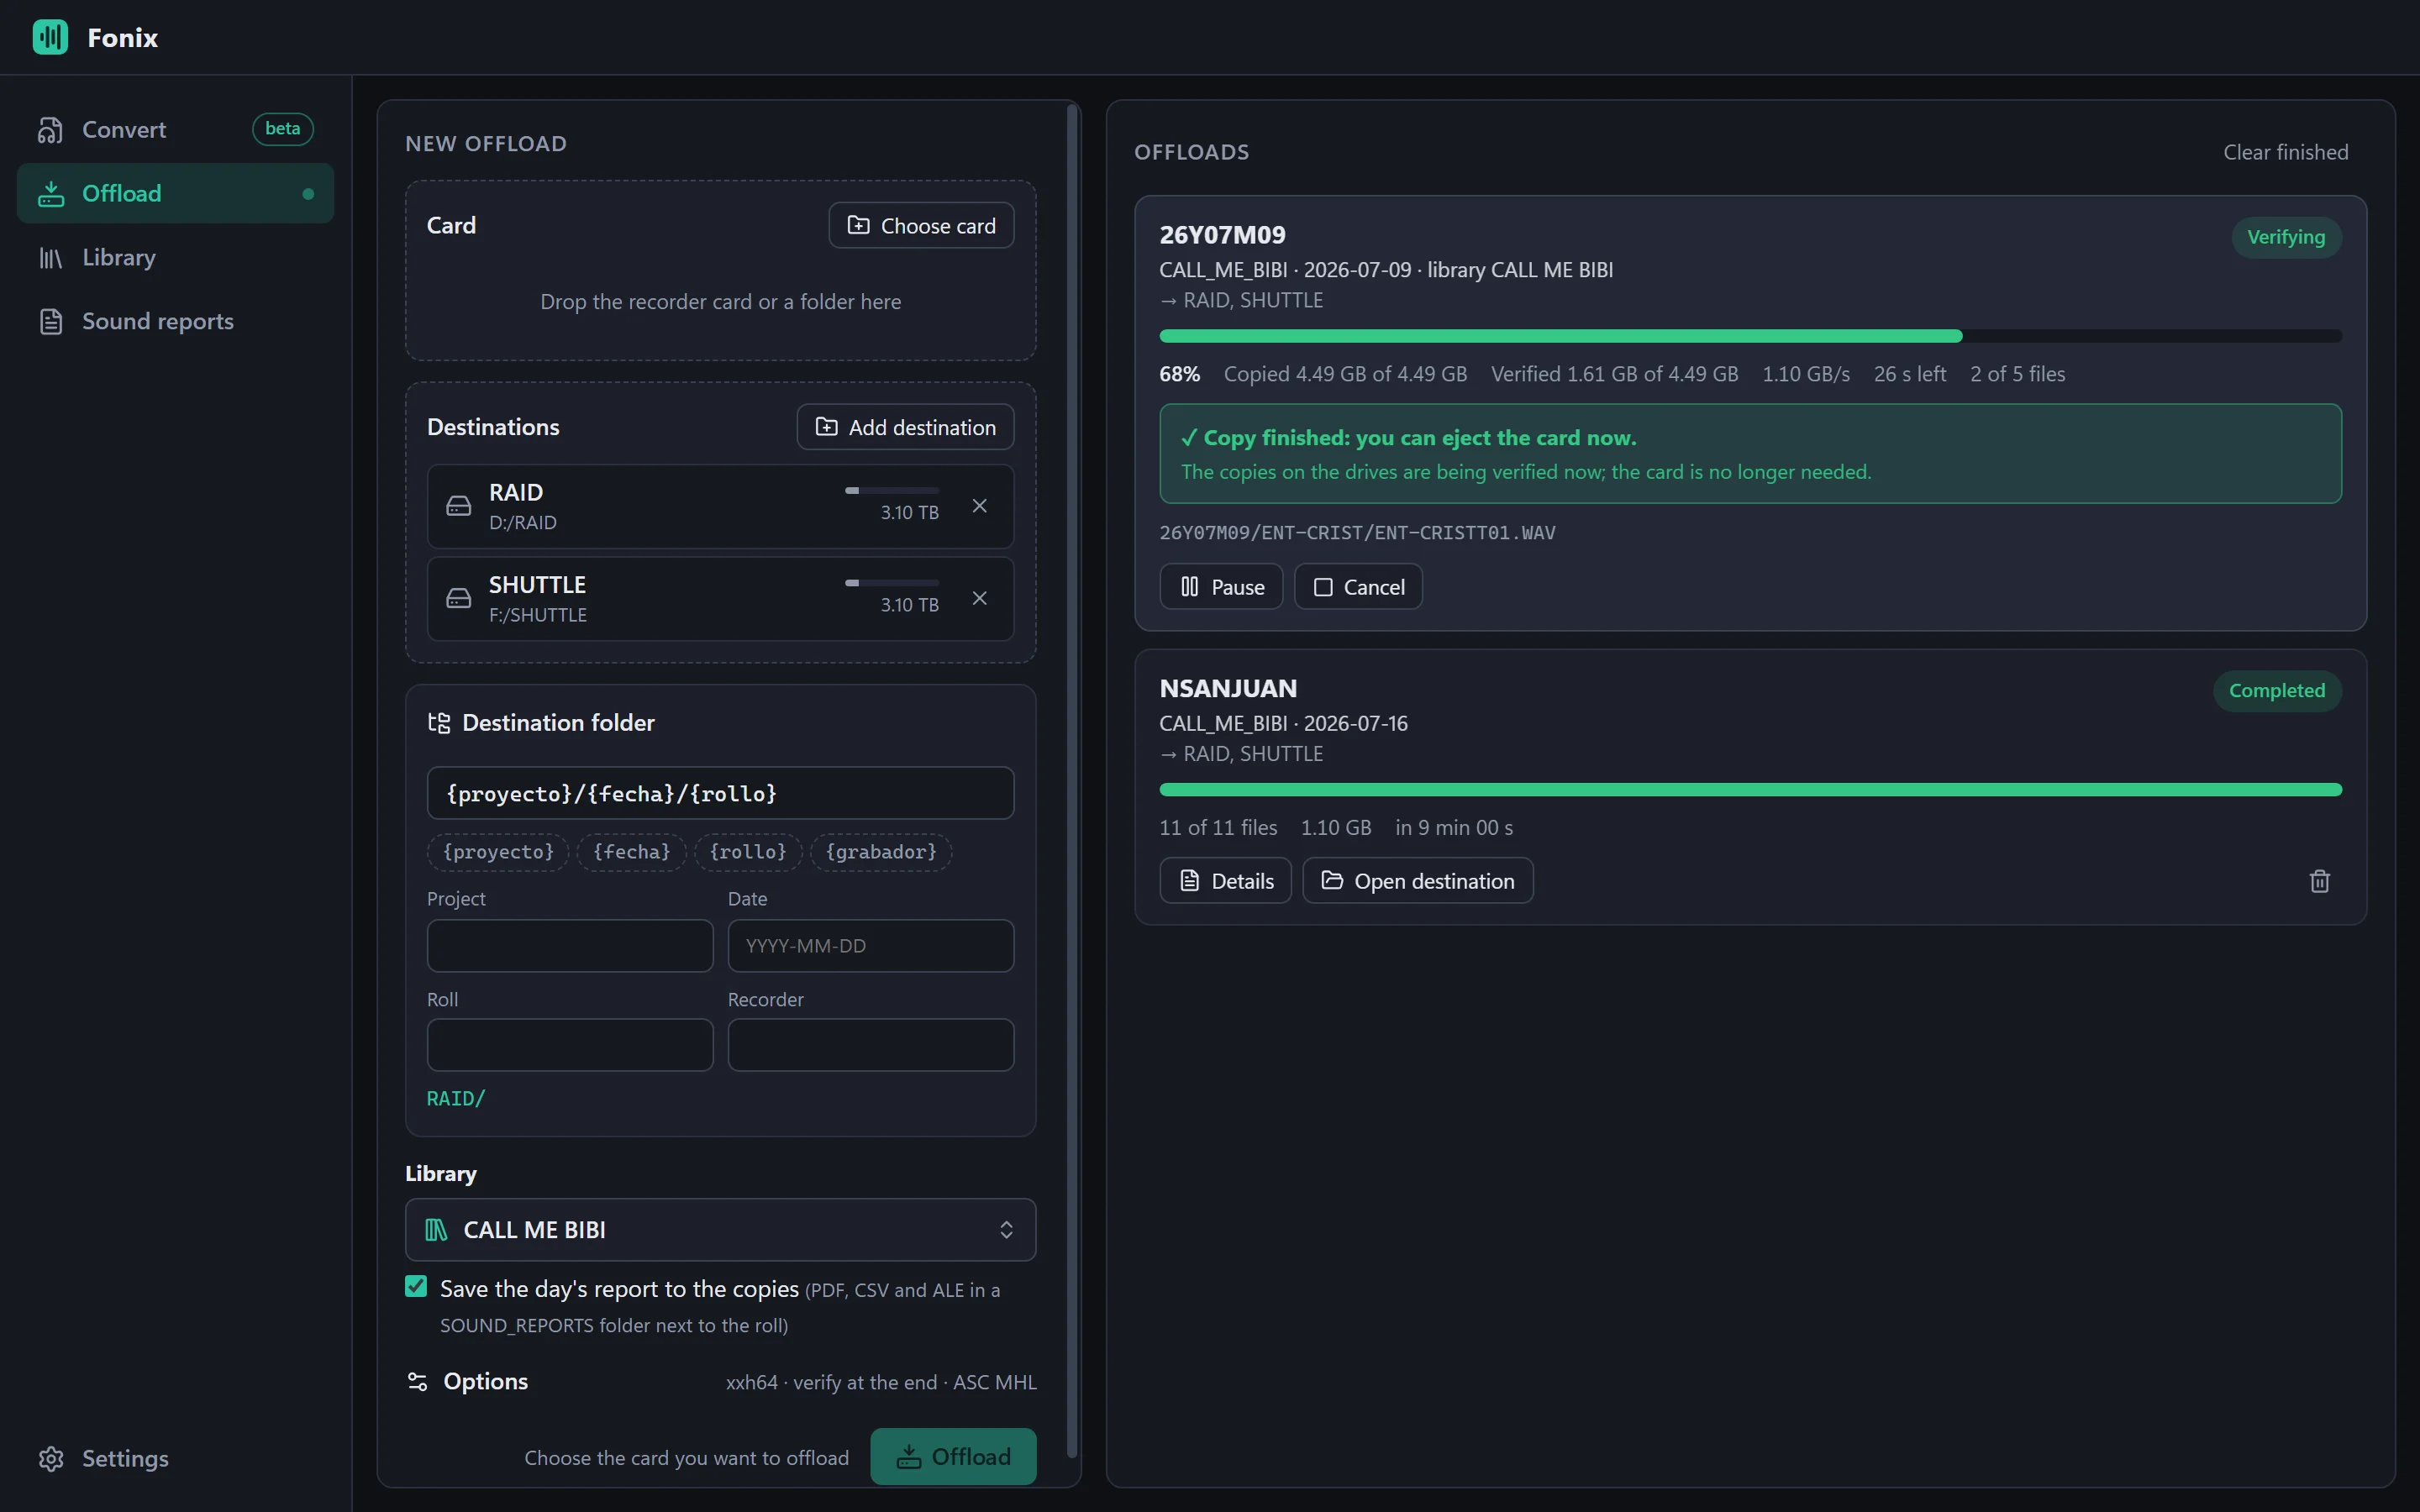Click the Completed status badge
The image size is (2420, 1512).
2276,691
